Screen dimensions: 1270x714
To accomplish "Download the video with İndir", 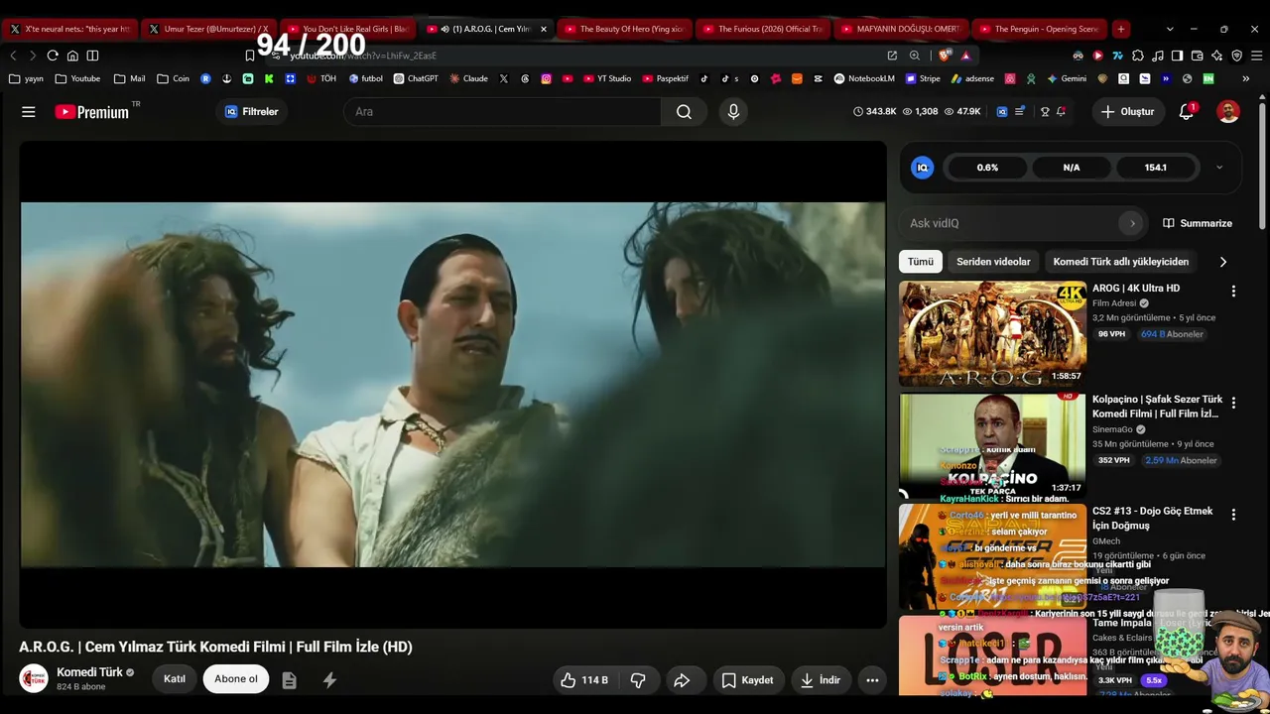I will 821,680.
